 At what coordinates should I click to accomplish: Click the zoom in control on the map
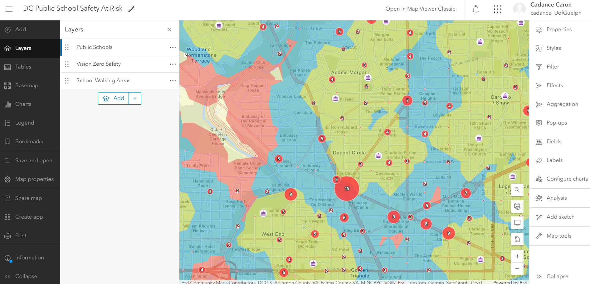click(x=517, y=256)
